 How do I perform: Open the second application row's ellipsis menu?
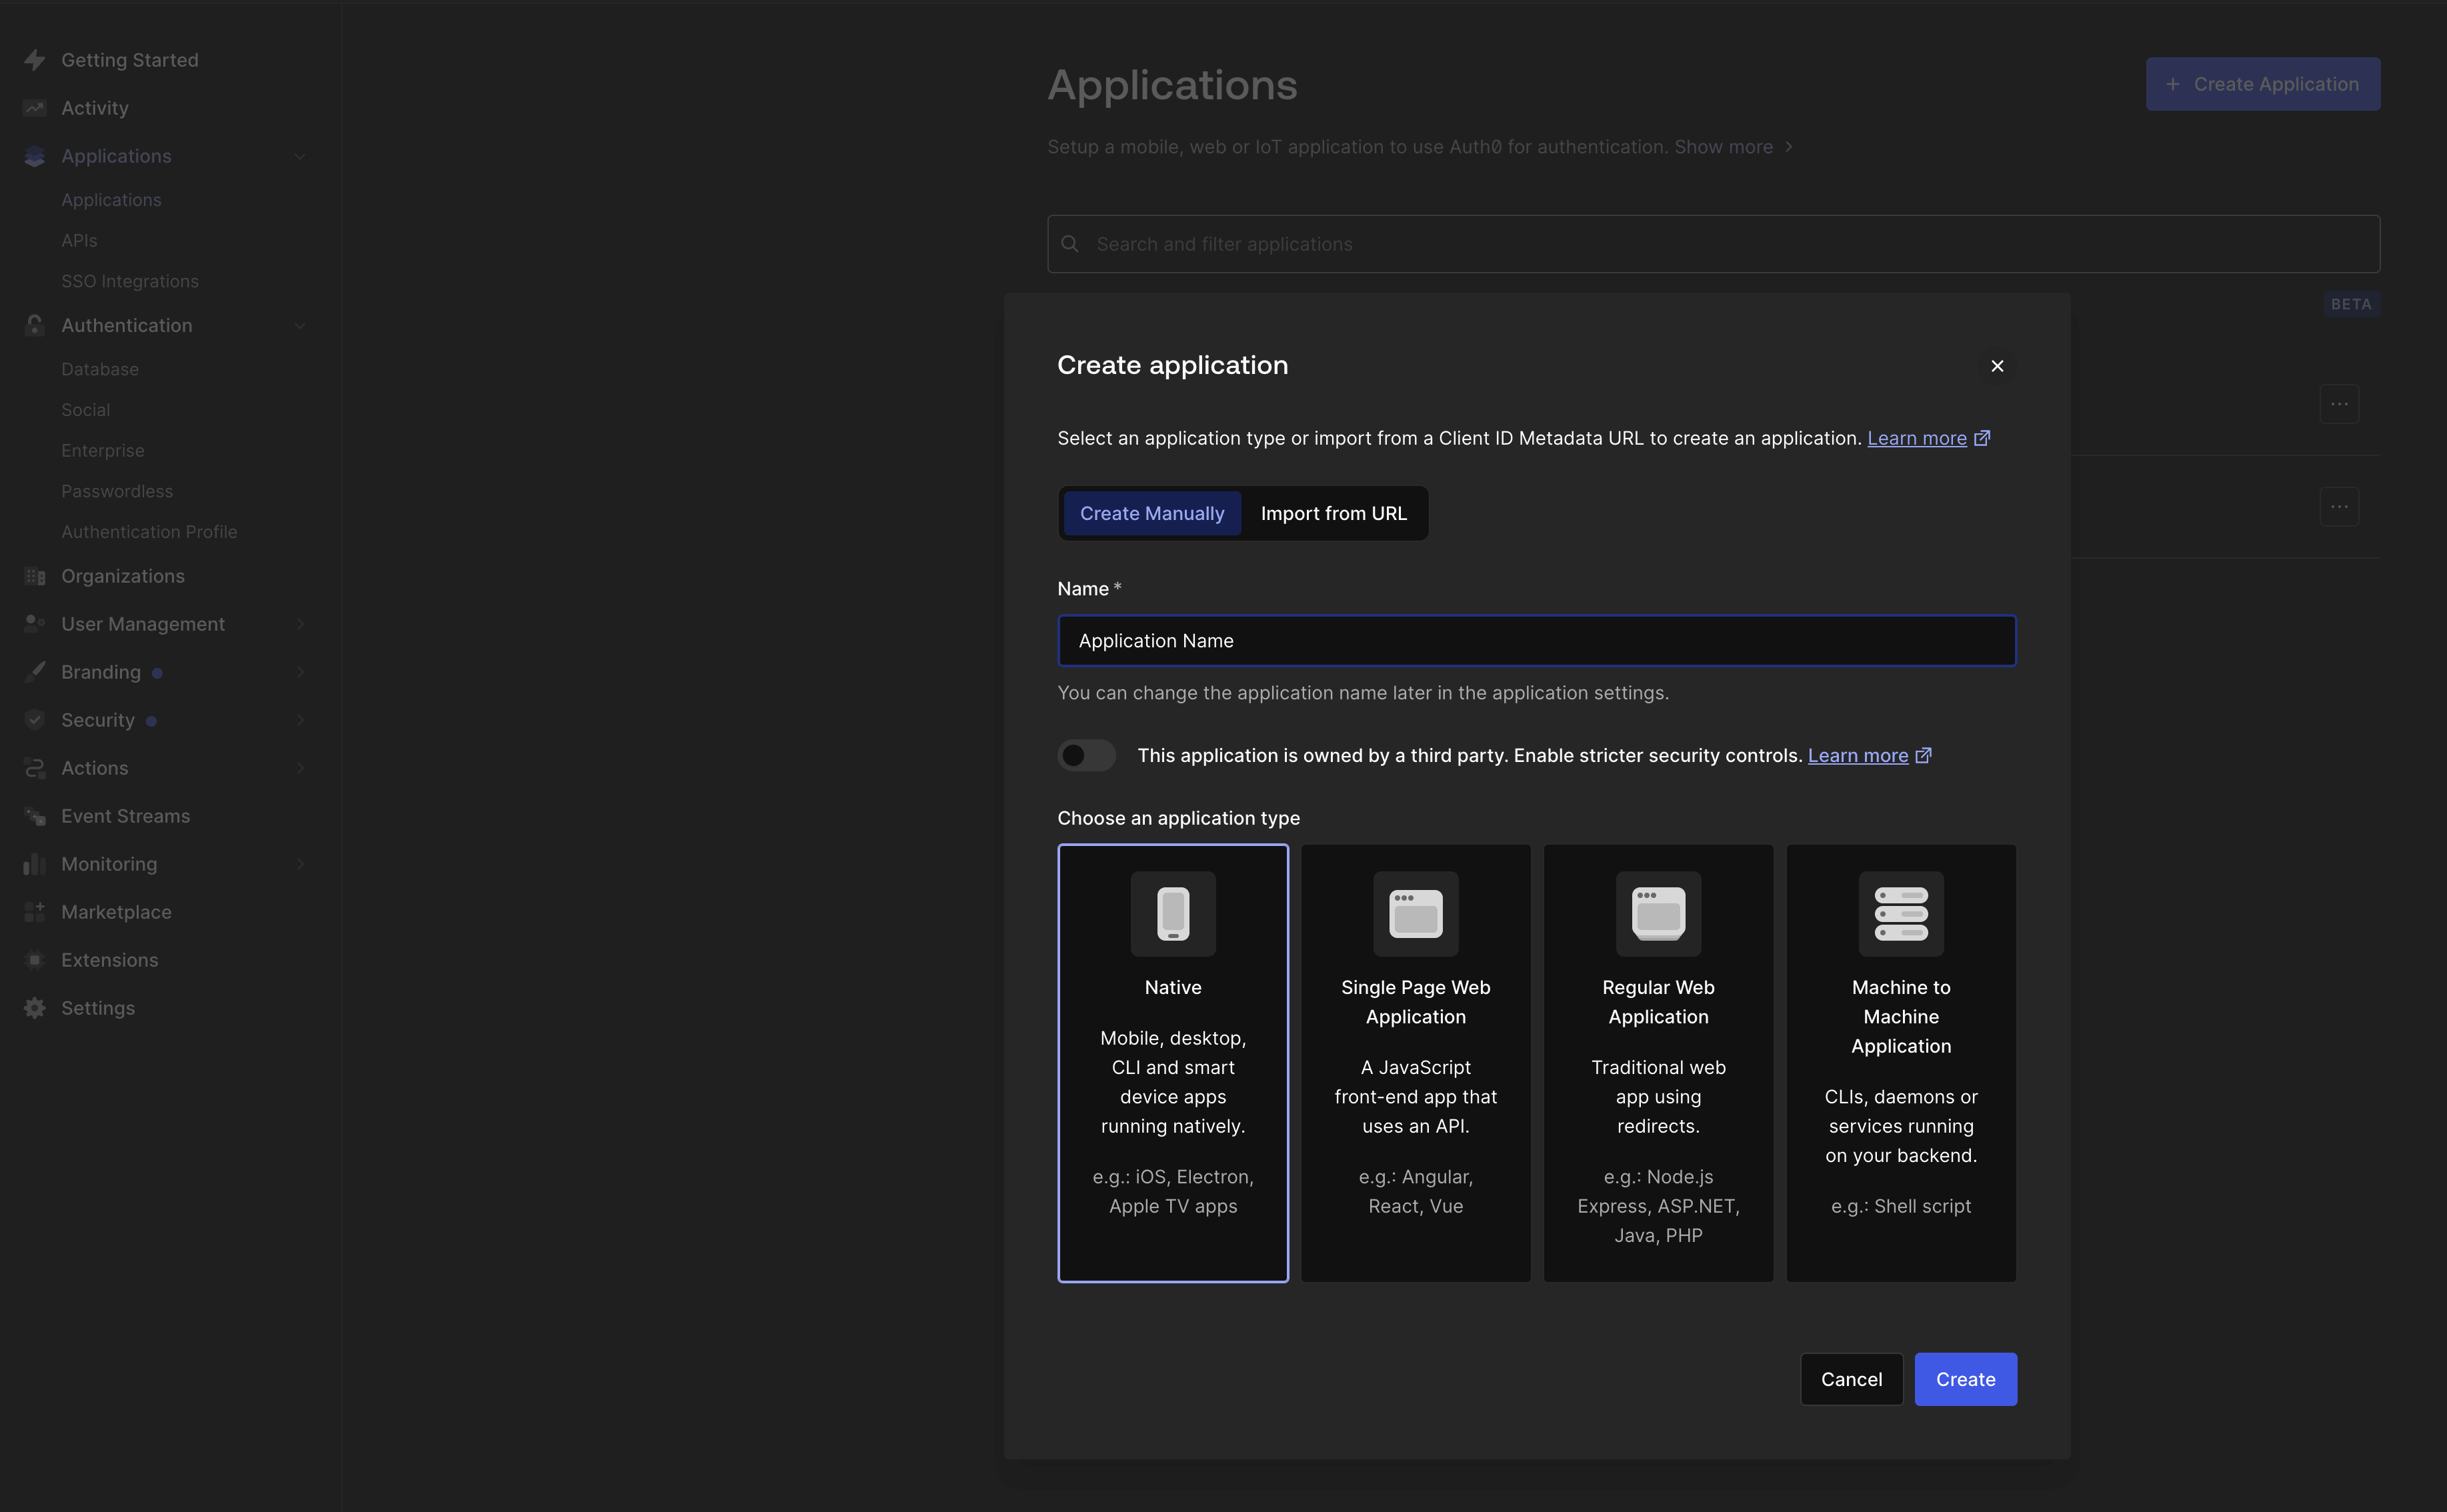(x=2339, y=506)
